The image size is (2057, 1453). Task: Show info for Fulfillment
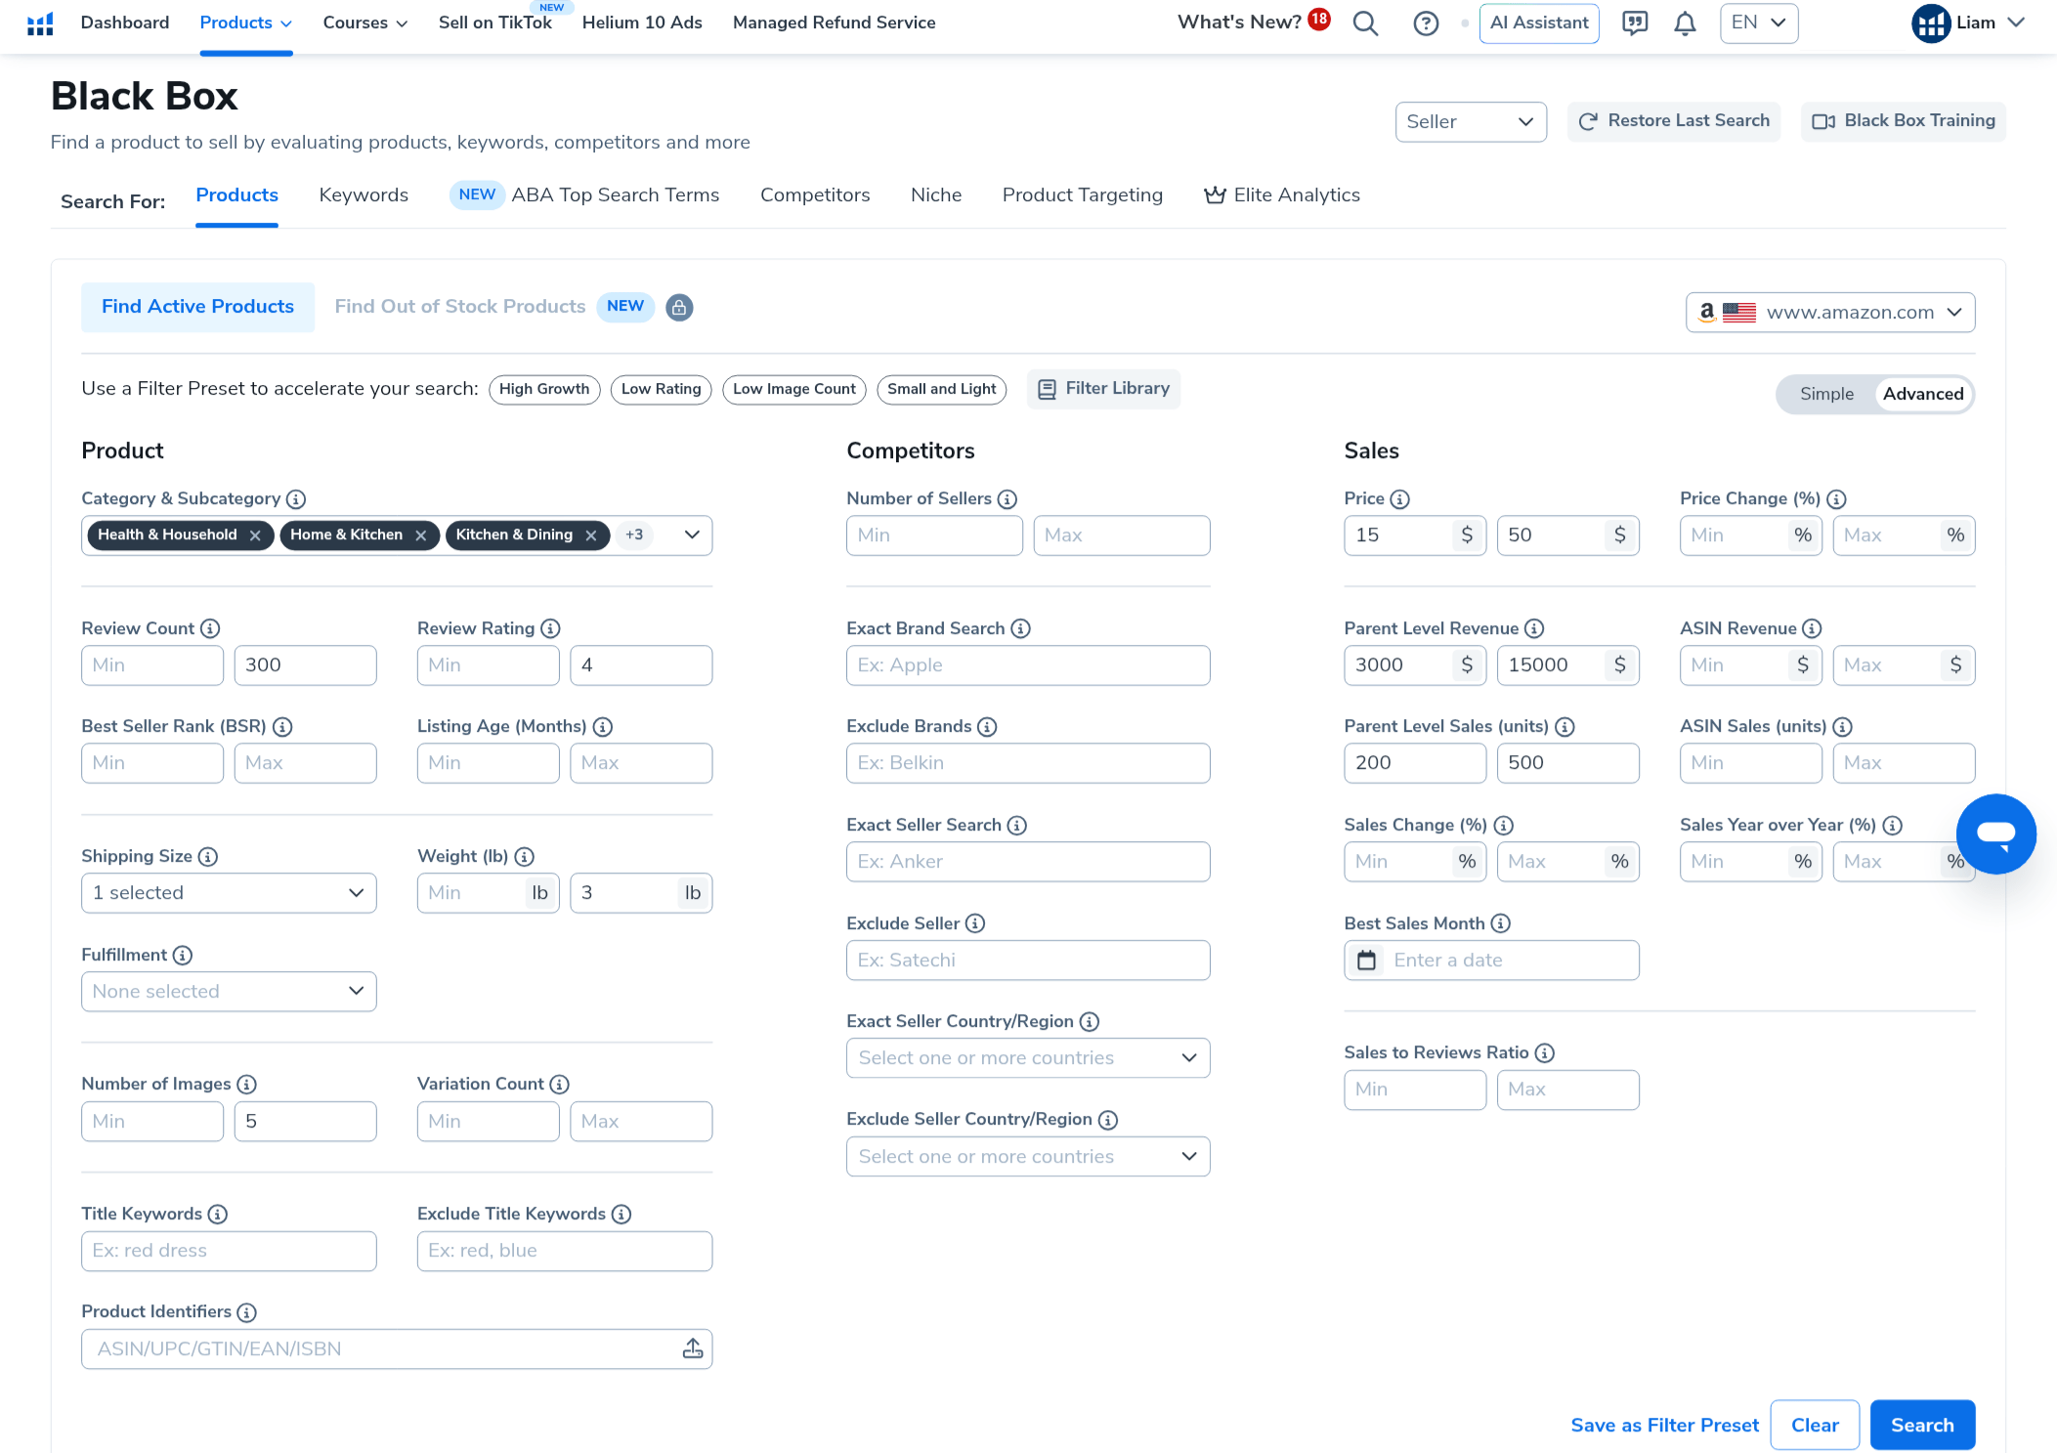coord(183,956)
